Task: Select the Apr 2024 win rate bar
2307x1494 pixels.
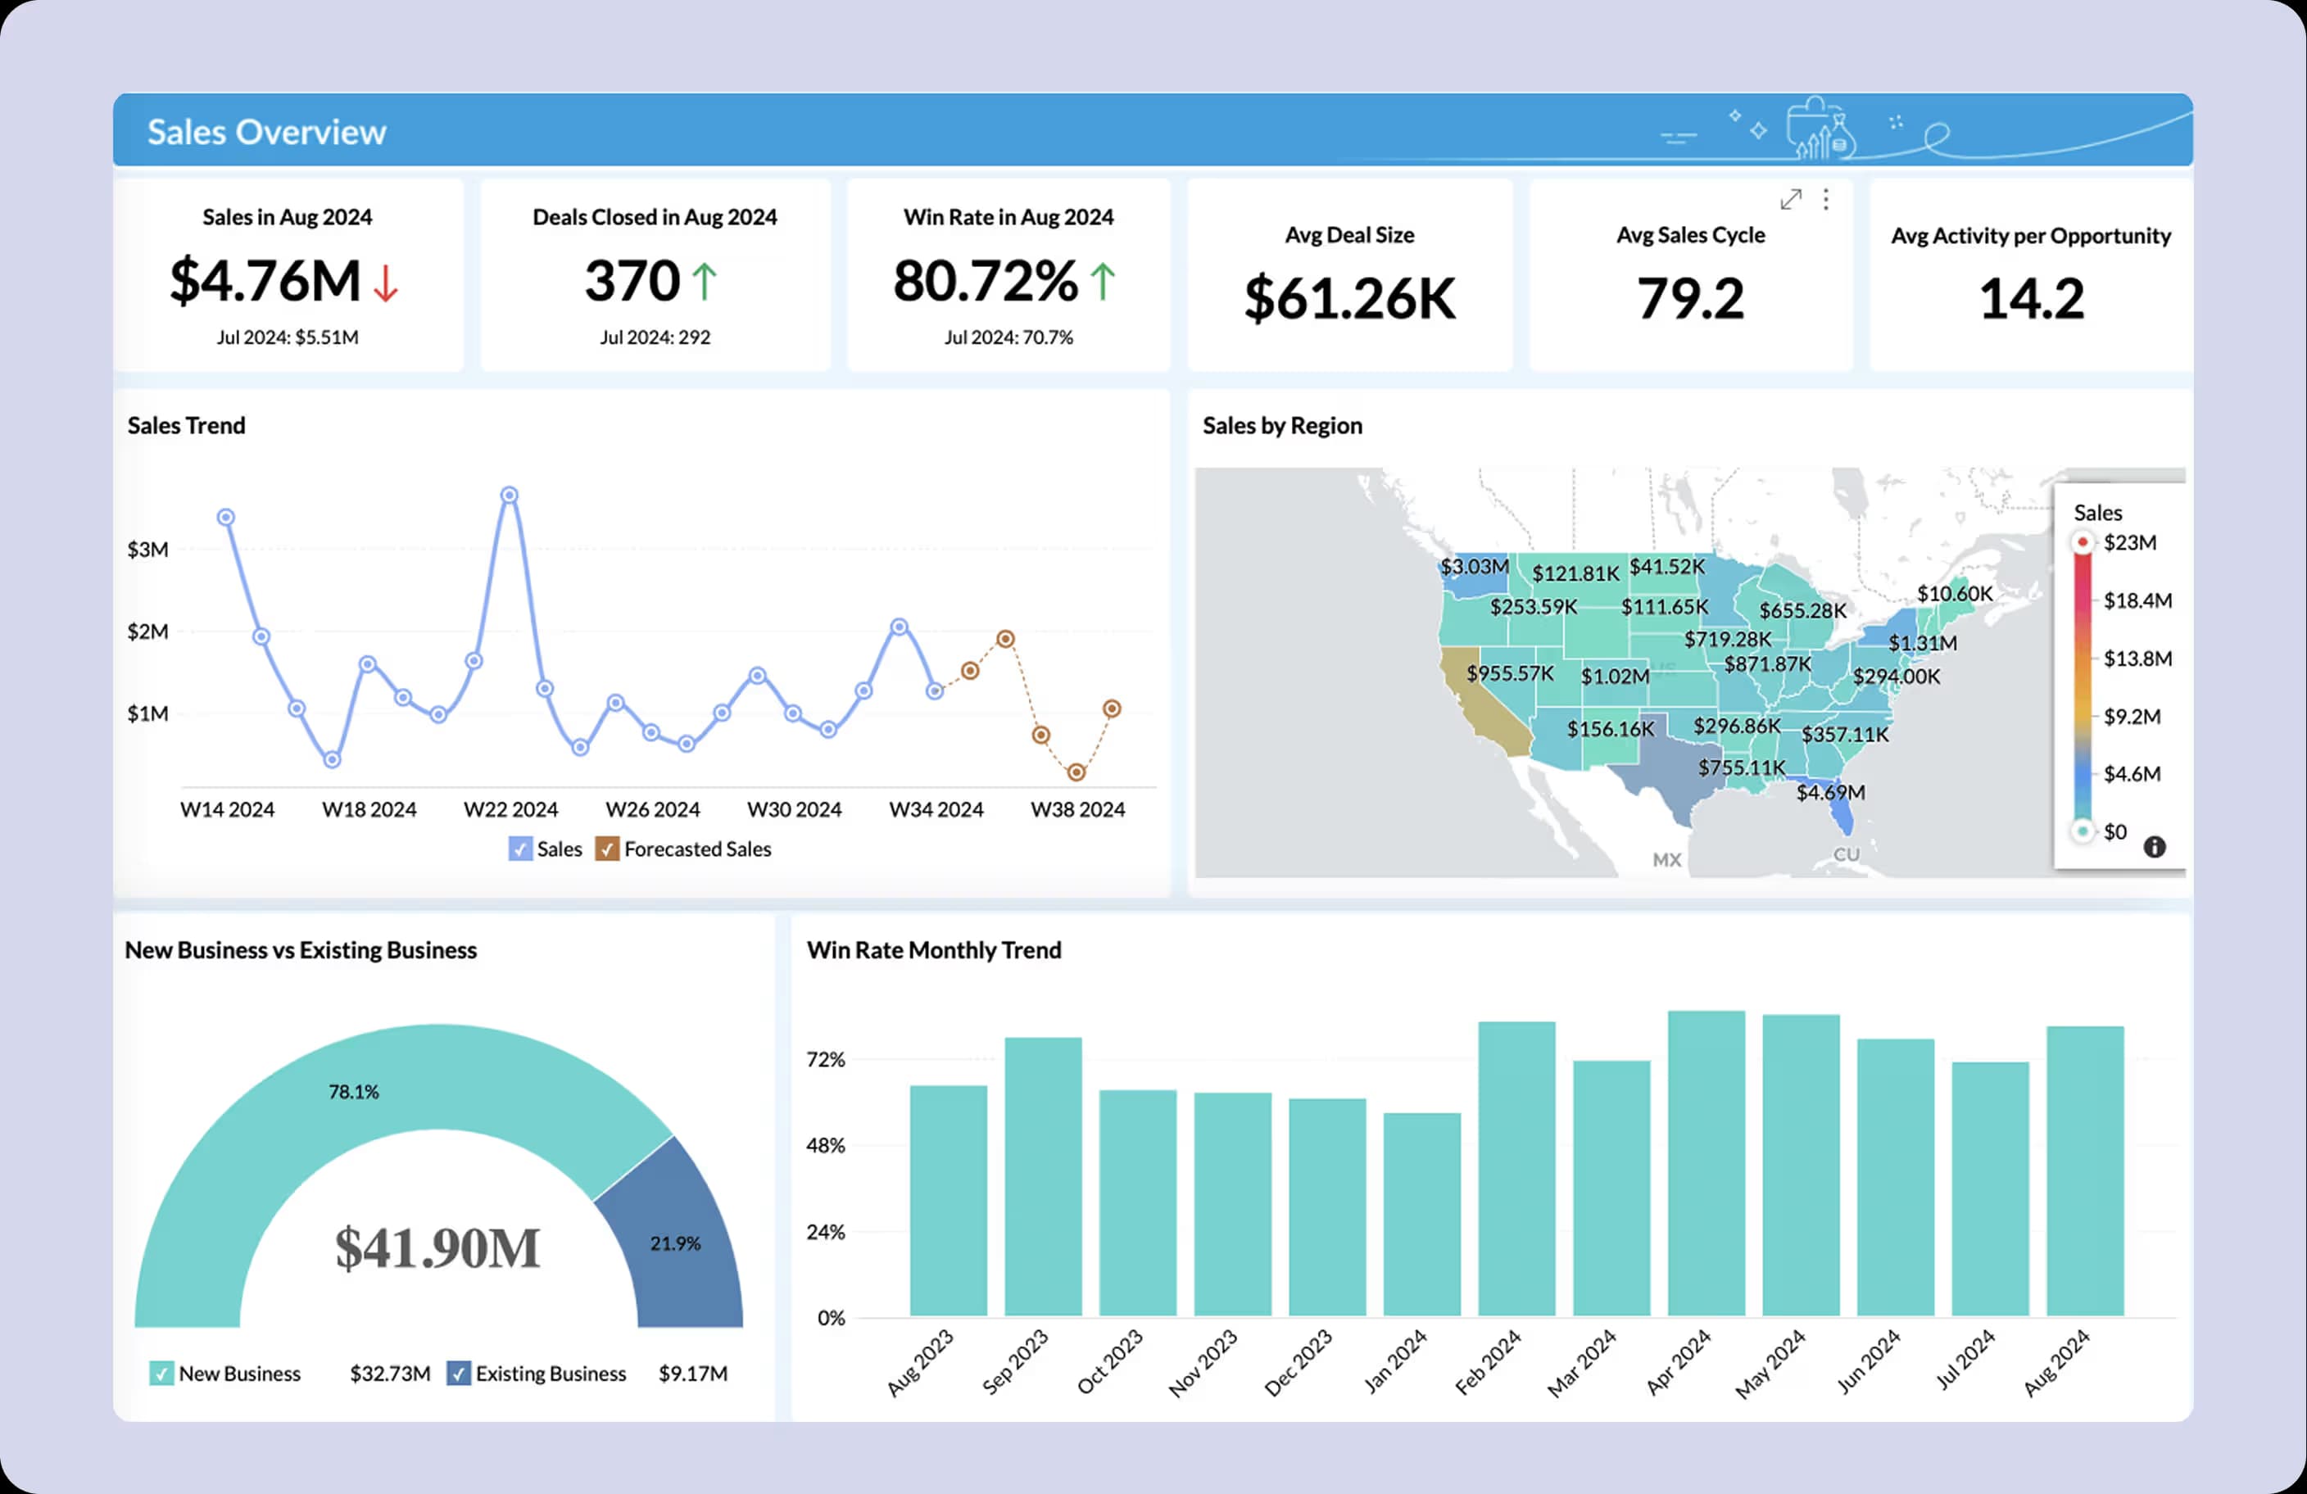Action: click(1706, 1162)
